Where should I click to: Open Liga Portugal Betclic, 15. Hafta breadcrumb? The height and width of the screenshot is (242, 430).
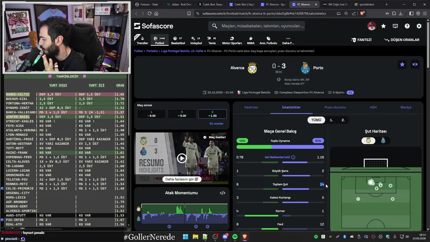(x=182, y=51)
